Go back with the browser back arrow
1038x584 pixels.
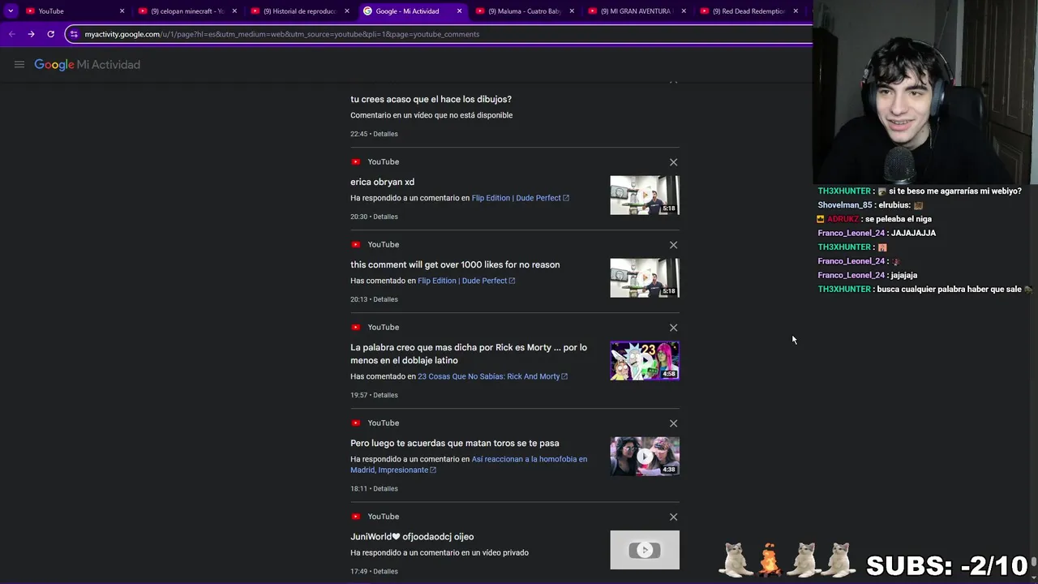(11, 34)
